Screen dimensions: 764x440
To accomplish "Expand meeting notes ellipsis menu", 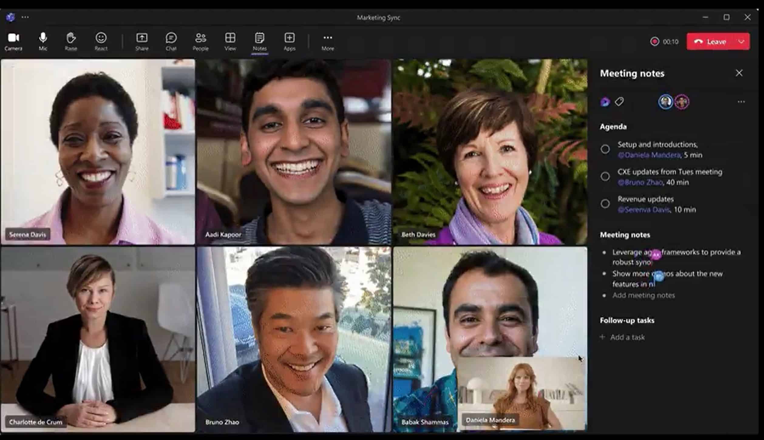I will [x=740, y=102].
